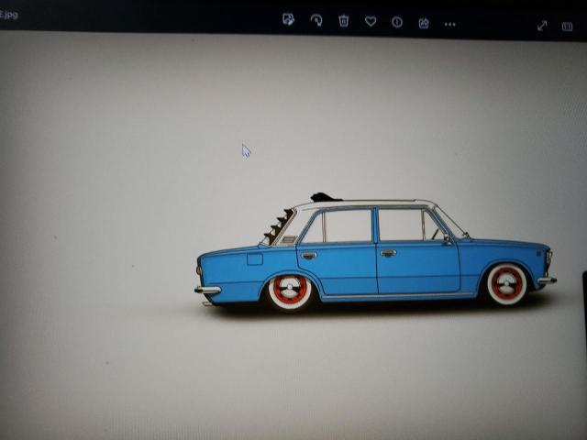This screenshot has width=587, height=440.
Task: Click the white roof of the car
Action: (367, 204)
